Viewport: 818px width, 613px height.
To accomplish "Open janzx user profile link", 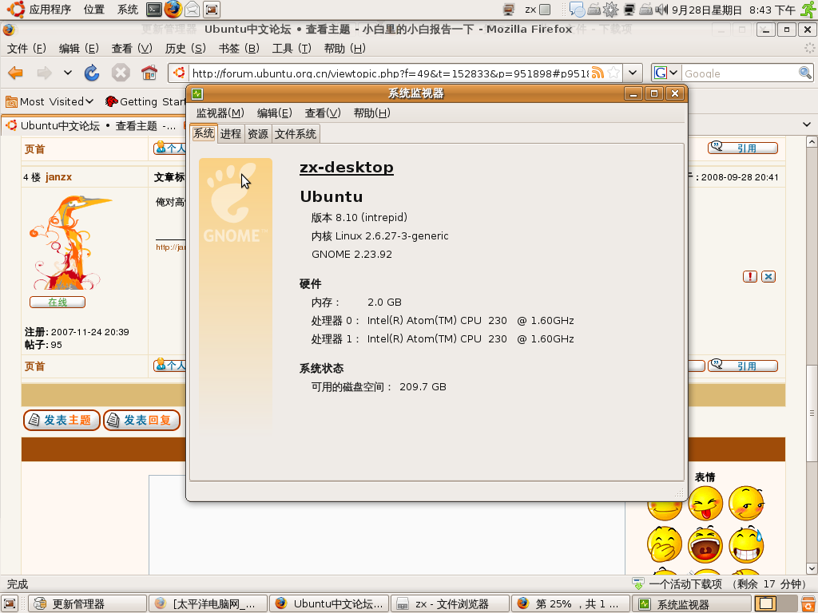I will tap(58, 177).
